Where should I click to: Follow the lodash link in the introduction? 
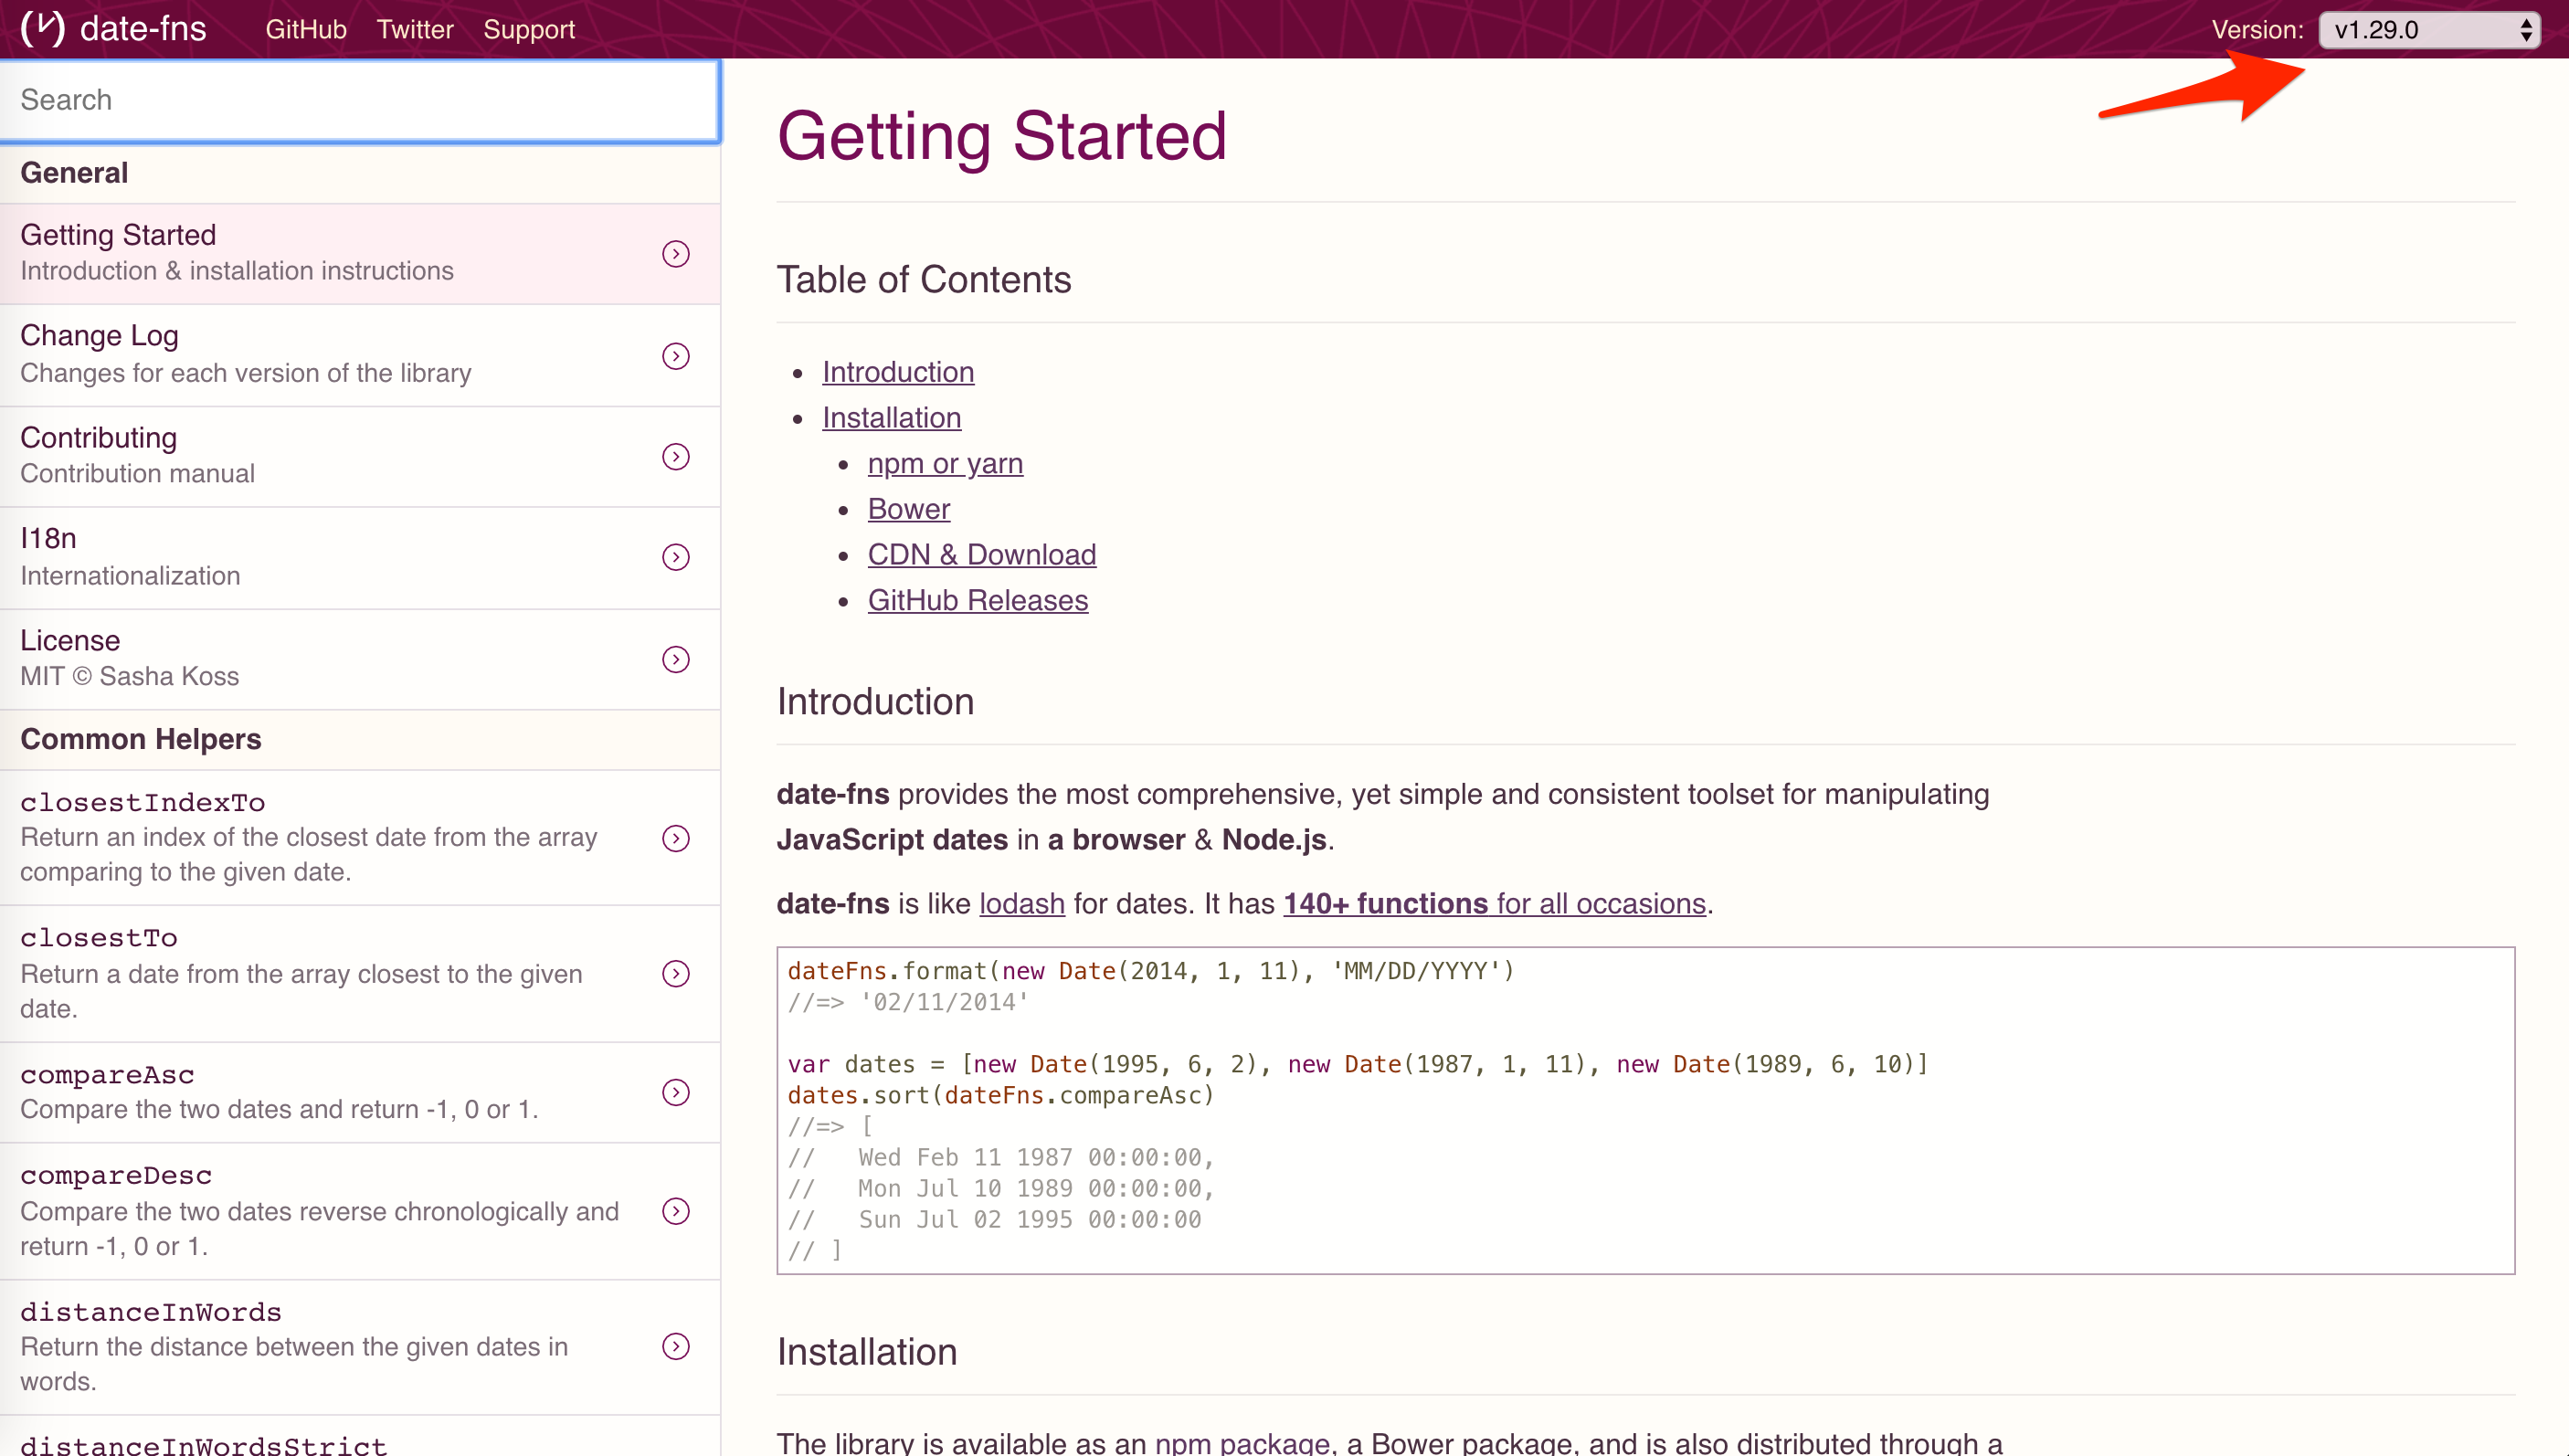1021,903
